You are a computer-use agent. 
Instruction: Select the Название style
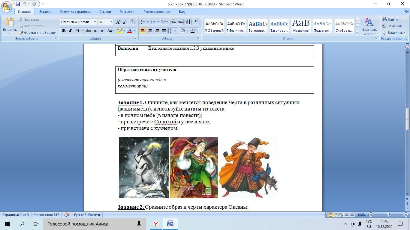coord(301,26)
